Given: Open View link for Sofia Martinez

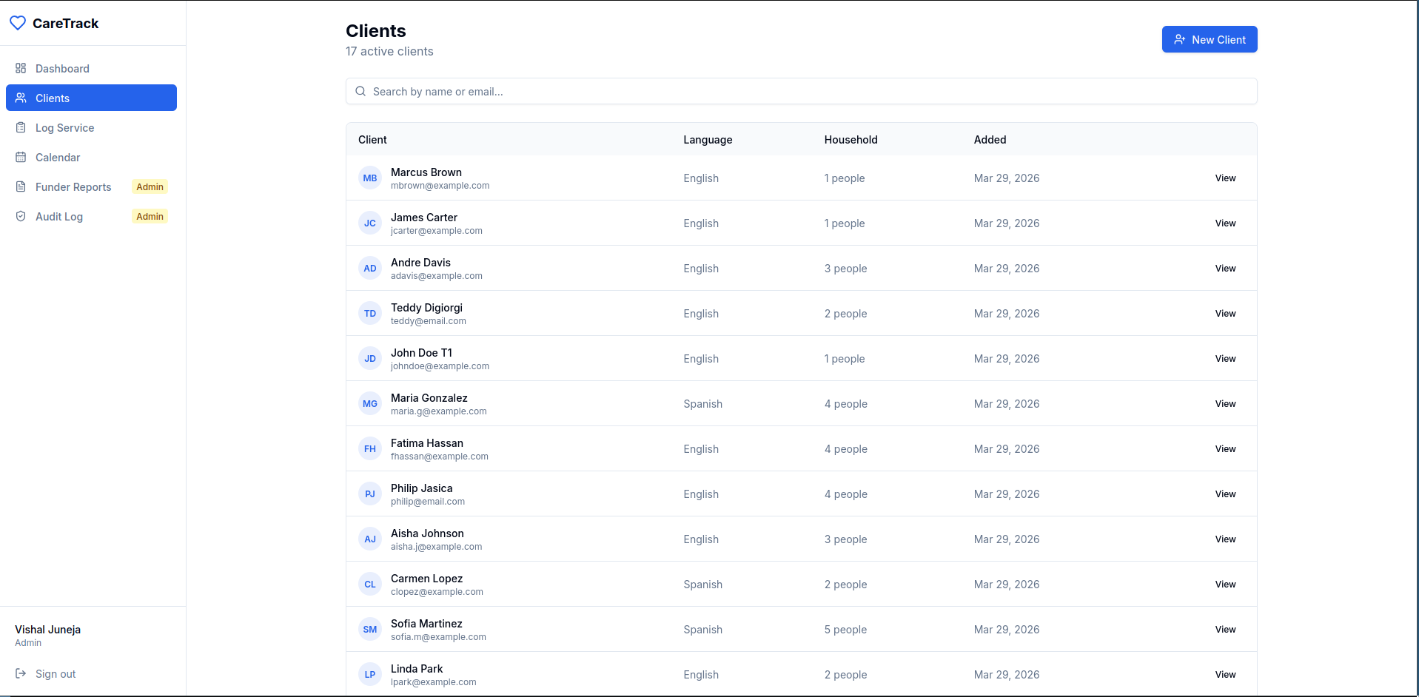Looking at the screenshot, I should [x=1225, y=629].
